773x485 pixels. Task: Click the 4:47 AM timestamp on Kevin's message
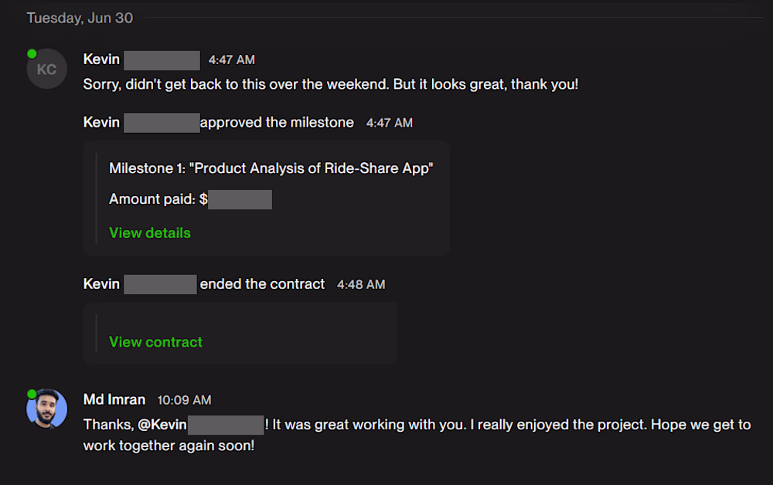[x=232, y=59]
